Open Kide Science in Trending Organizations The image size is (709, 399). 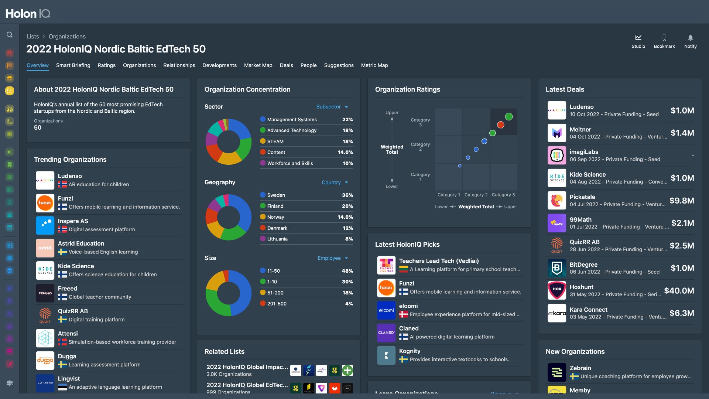pos(109,270)
